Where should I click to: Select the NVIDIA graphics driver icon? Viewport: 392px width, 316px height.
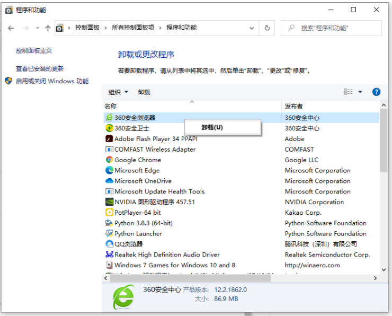109,202
